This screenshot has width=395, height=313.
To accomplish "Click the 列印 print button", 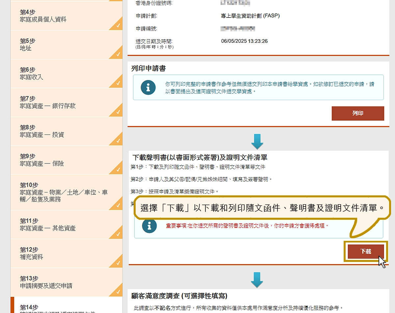I will tap(357, 113).
